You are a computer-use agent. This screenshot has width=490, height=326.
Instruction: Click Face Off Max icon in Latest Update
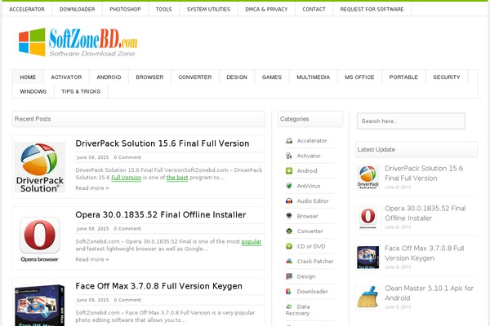pos(368,258)
